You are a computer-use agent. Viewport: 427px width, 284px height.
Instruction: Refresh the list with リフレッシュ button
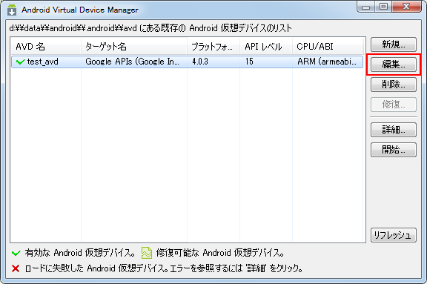tap(393, 235)
